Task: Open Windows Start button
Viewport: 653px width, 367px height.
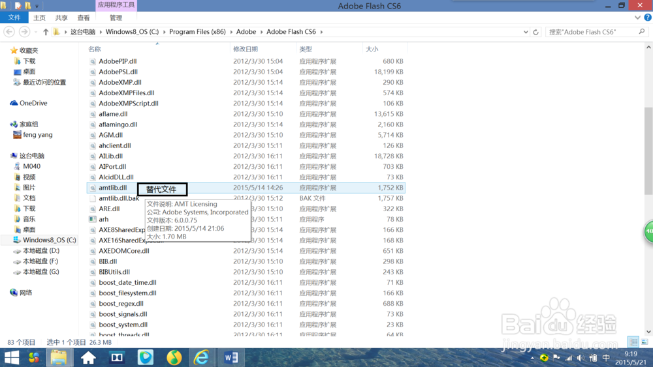Action: (x=12, y=357)
